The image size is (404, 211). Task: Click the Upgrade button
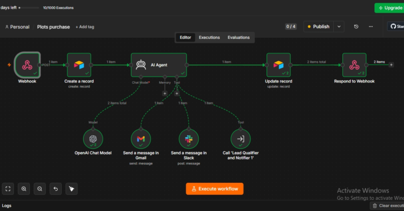coord(389,8)
